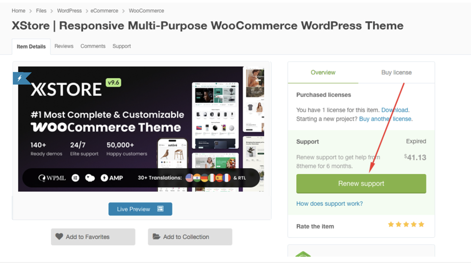This screenshot has width=471, height=265.
Task: Select the Item Details tab
Action: coord(31,47)
